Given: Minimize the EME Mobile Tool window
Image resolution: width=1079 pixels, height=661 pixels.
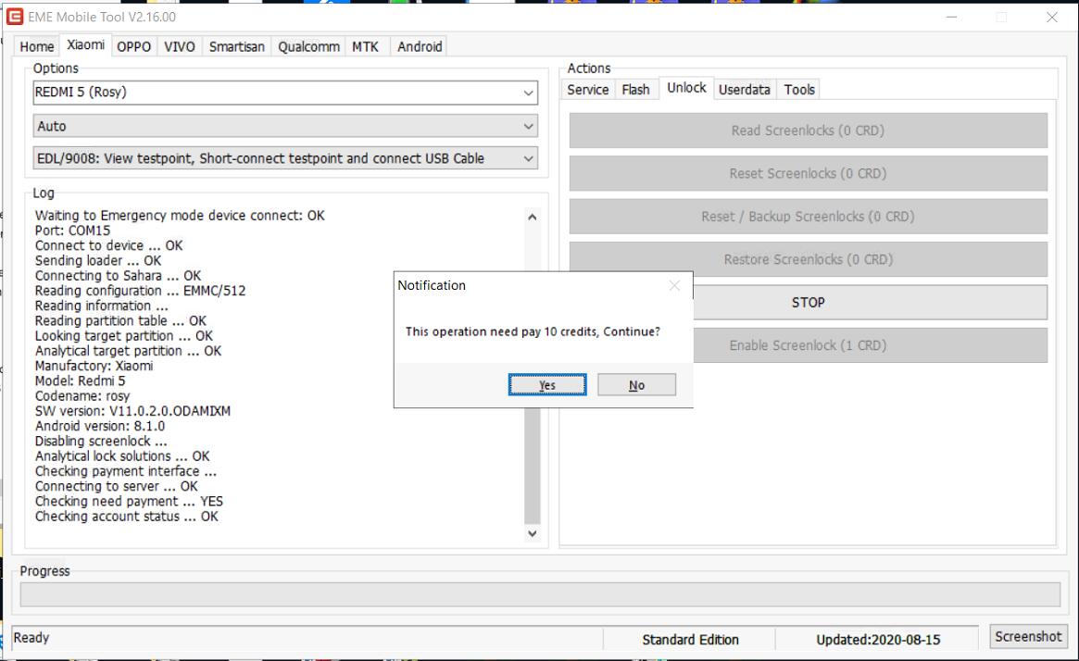Looking at the screenshot, I should pyautogui.click(x=951, y=18).
